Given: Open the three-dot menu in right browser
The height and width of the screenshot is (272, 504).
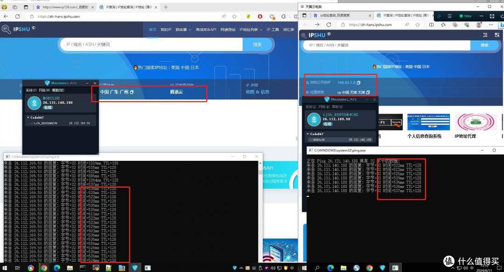Looking at the screenshot, I should [491, 24].
